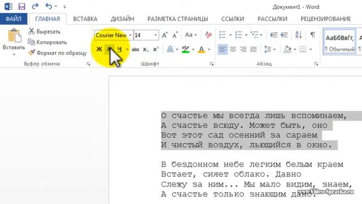The width and height of the screenshot is (362, 204).
Task: Open the Абзац dialog launcher
Action: tap(316, 64)
